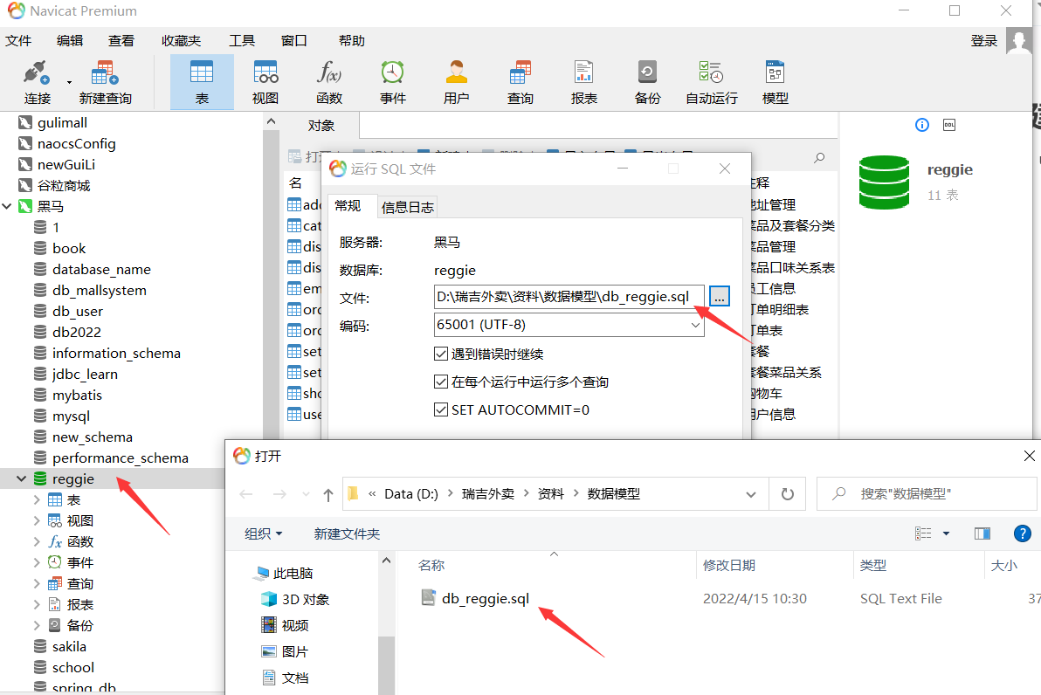
Task: Show the DDL icon in right panel
Action: [x=949, y=125]
